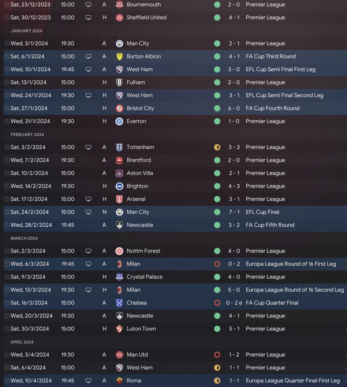
Task: Click the Bournemouth club badge
Action: pos(119,5)
